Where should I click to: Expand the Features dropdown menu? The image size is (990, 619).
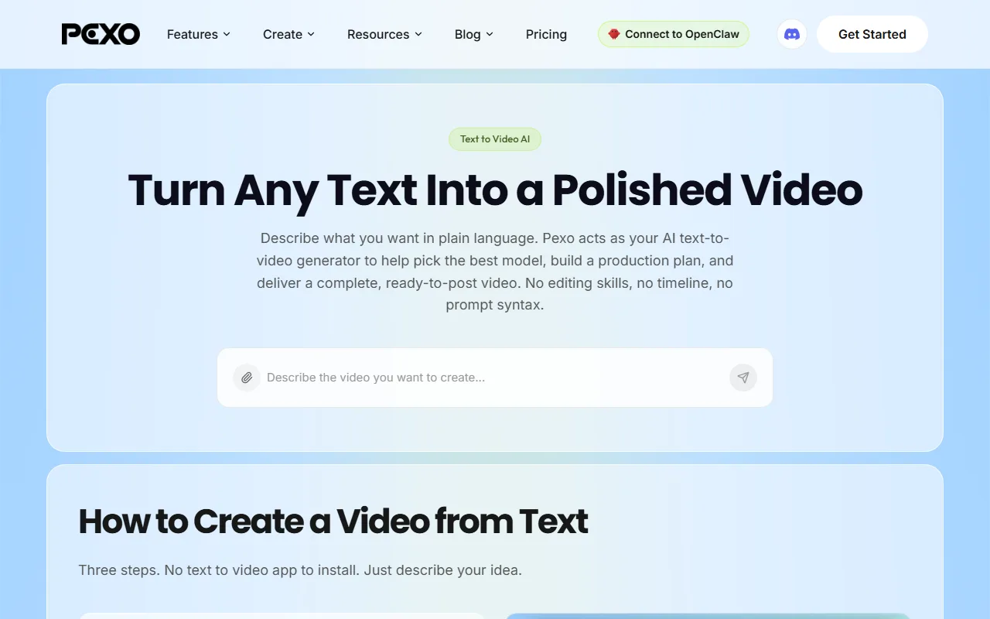tap(199, 34)
